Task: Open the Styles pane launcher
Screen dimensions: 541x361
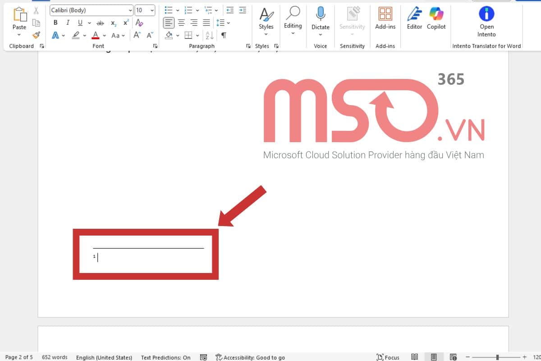Action: [276, 46]
